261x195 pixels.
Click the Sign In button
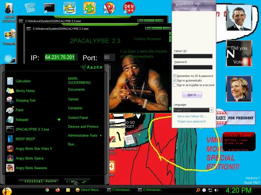click(x=192, y=95)
